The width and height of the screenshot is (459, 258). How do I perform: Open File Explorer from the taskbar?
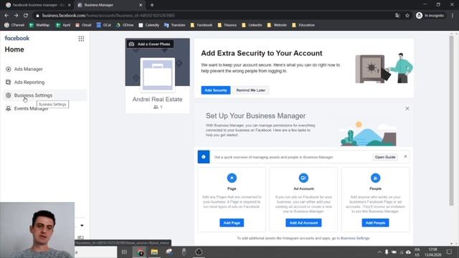[x=154, y=252]
